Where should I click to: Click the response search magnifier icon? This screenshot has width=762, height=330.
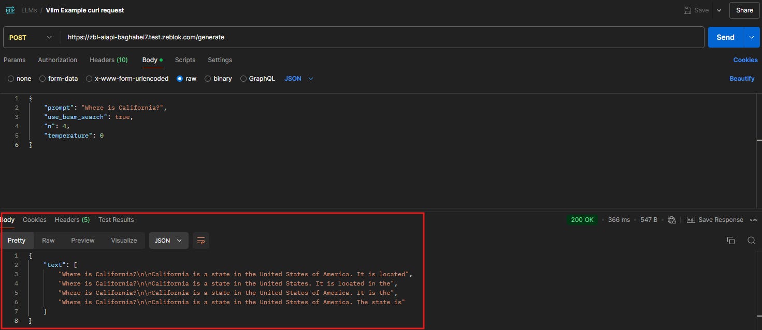coord(751,241)
